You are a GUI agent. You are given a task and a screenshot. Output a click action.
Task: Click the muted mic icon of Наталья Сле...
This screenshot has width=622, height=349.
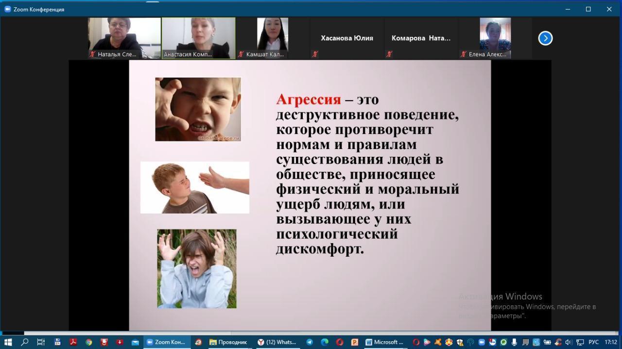point(92,54)
